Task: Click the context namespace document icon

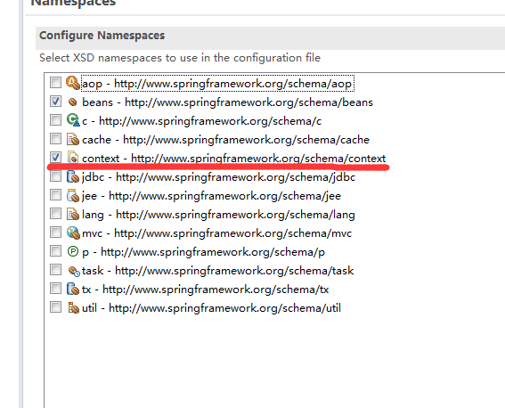Action: point(73,158)
